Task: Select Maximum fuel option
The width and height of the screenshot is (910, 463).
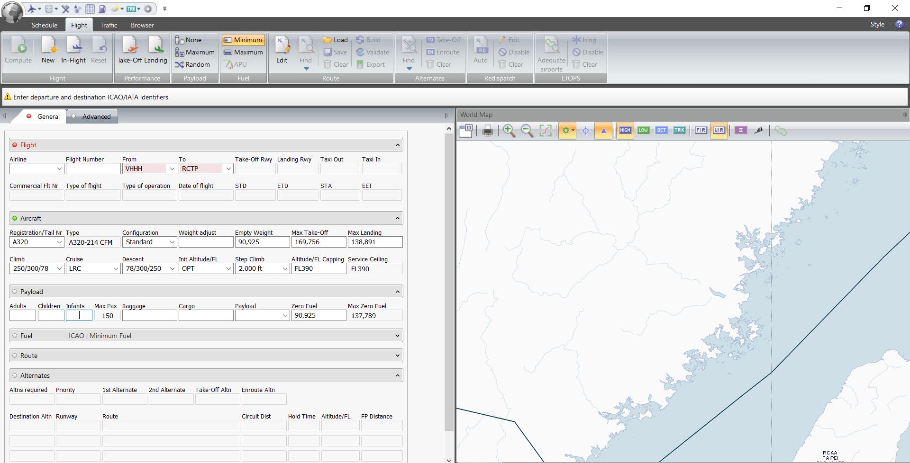Action: (243, 52)
